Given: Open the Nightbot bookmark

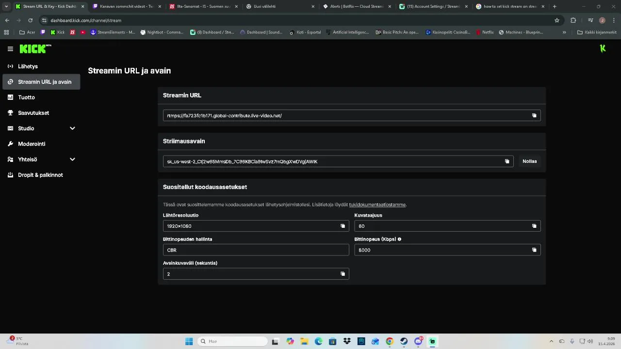Looking at the screenshot, I should (162, 32).
